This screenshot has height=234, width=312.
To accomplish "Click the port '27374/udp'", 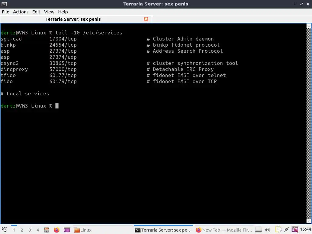I will (63, 57).
